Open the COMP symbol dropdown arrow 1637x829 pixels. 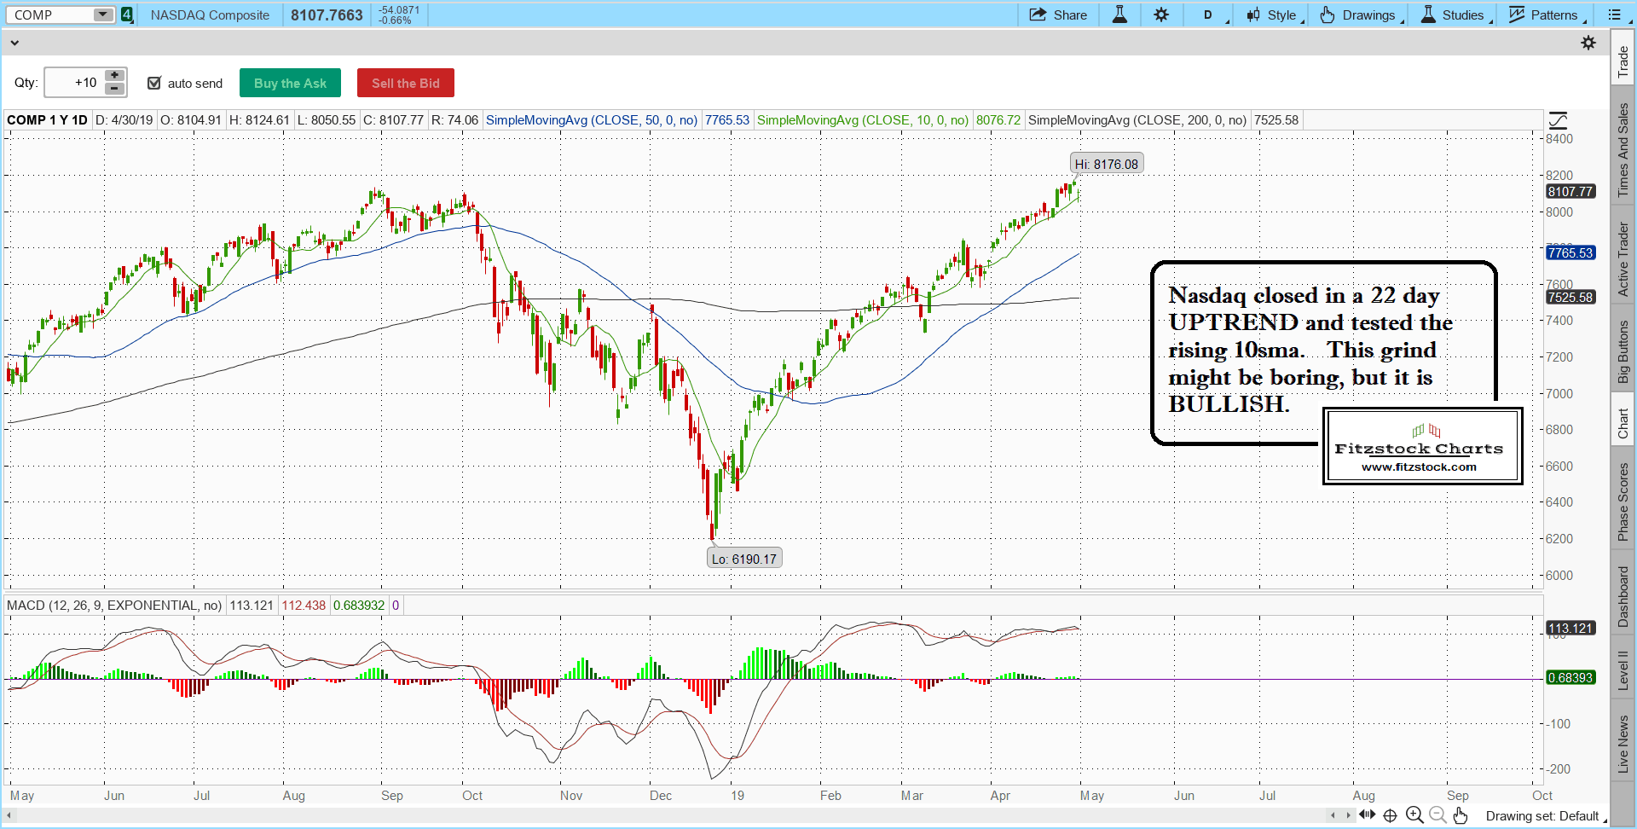102,14
